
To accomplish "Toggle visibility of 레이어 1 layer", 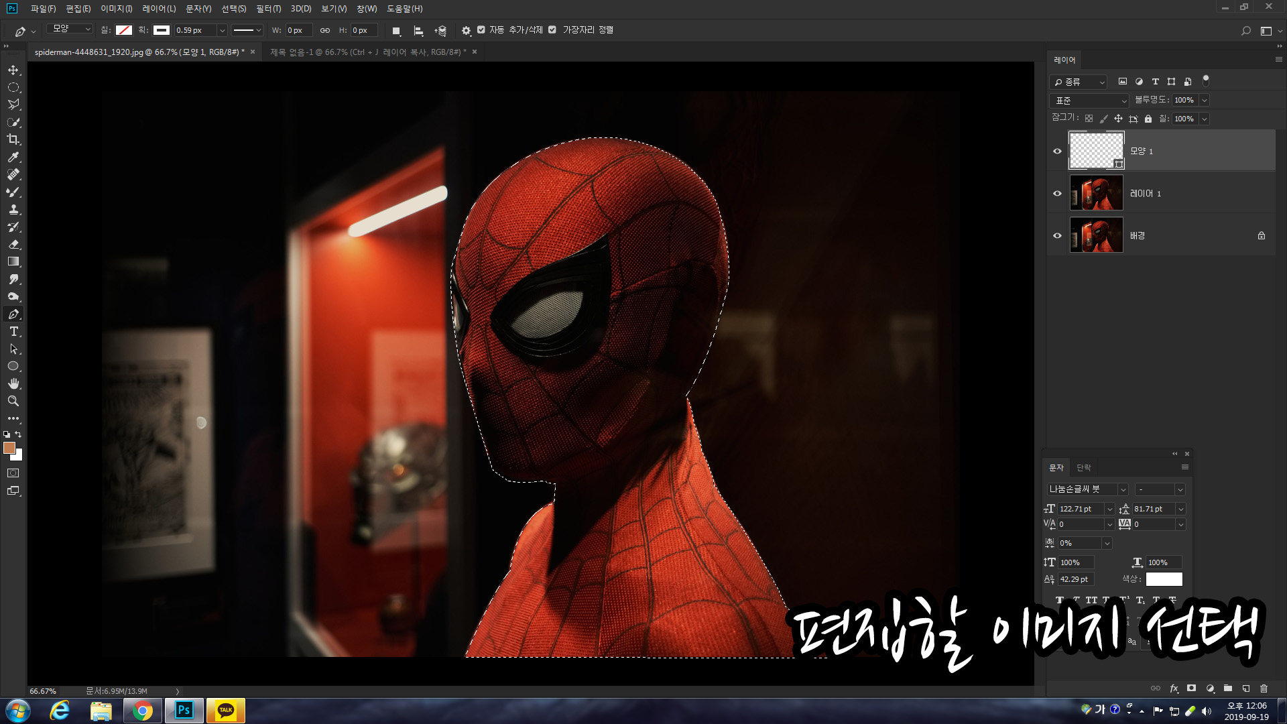I will [1057, 194].
